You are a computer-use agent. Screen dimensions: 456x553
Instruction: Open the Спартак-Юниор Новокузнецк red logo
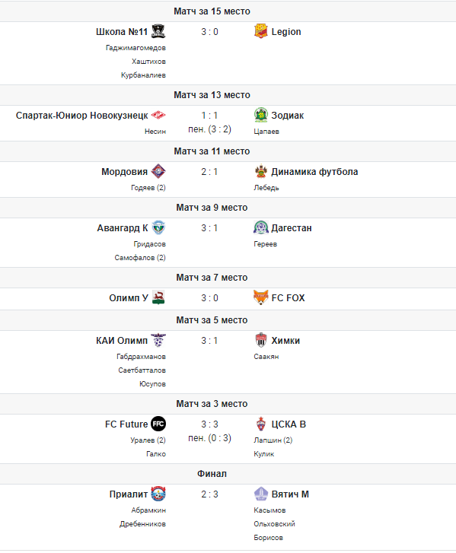(158, 115)
